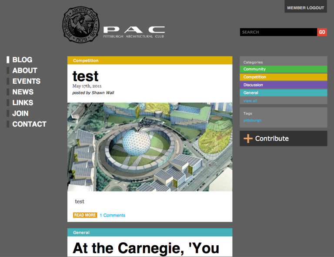Click the orange plus icon beside Contribute

tap(248, 138)
